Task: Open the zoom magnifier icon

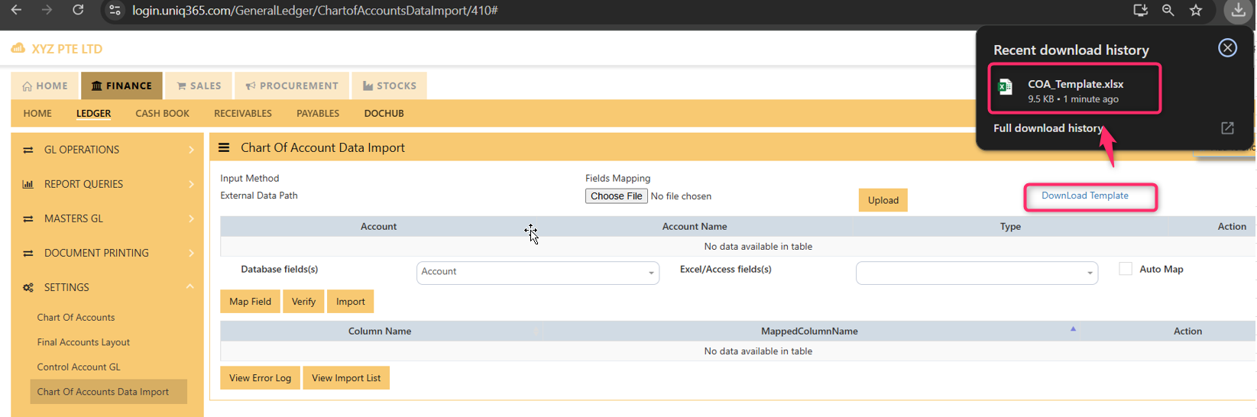Action: (x=1168, y=10)
